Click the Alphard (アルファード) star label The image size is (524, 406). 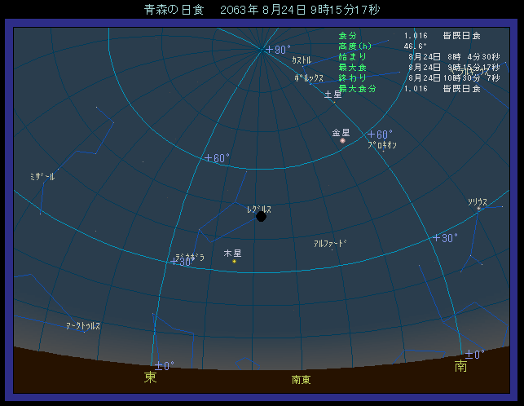click(x=330, y=243)
